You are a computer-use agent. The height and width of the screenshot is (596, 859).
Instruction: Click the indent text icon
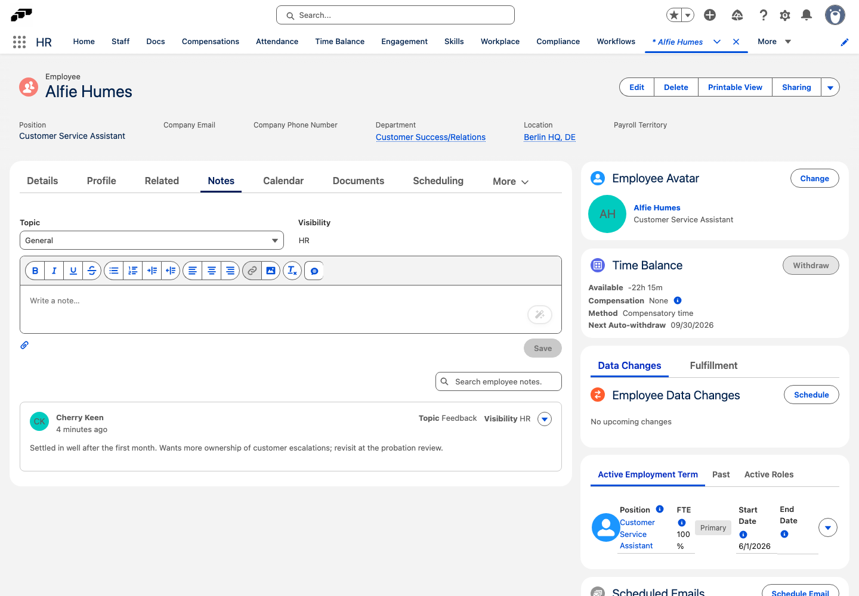152,271
